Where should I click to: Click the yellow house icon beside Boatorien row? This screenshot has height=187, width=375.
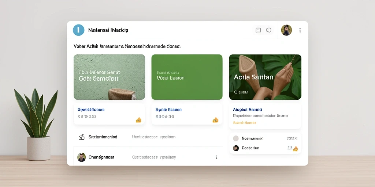296,149
